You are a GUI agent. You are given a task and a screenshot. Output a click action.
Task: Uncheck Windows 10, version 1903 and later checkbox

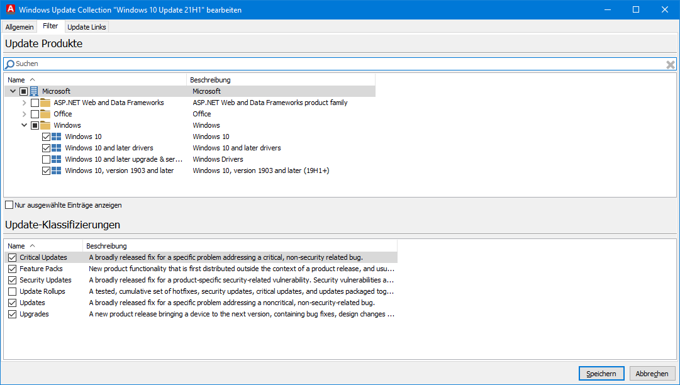46,170
